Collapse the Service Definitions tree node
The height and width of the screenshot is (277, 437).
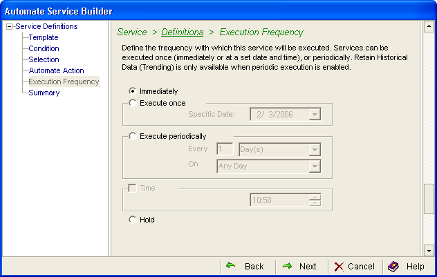(10, 27)
